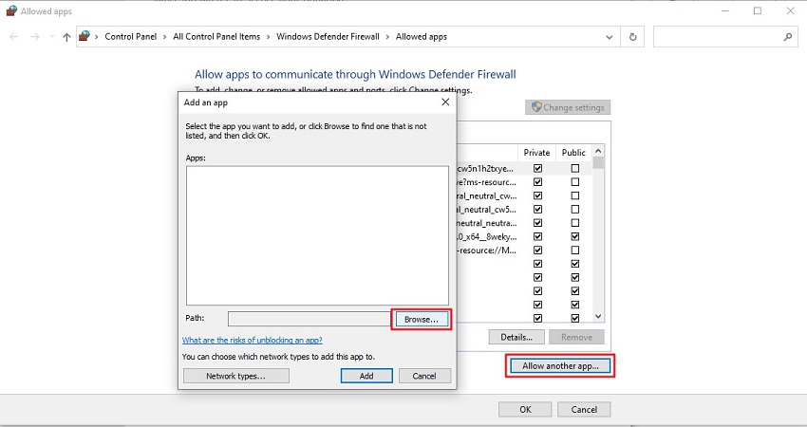Click the Refresh button in the address bar
Viewport: 807px width, 427px height.
pos(633,37)
